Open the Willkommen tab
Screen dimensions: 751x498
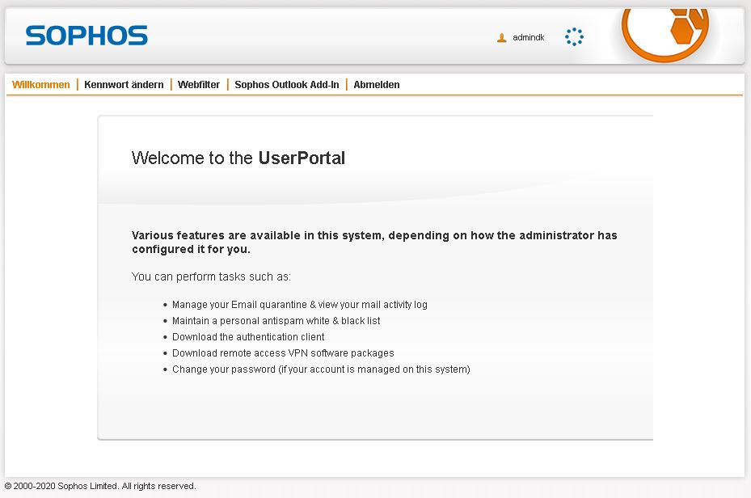41,85
